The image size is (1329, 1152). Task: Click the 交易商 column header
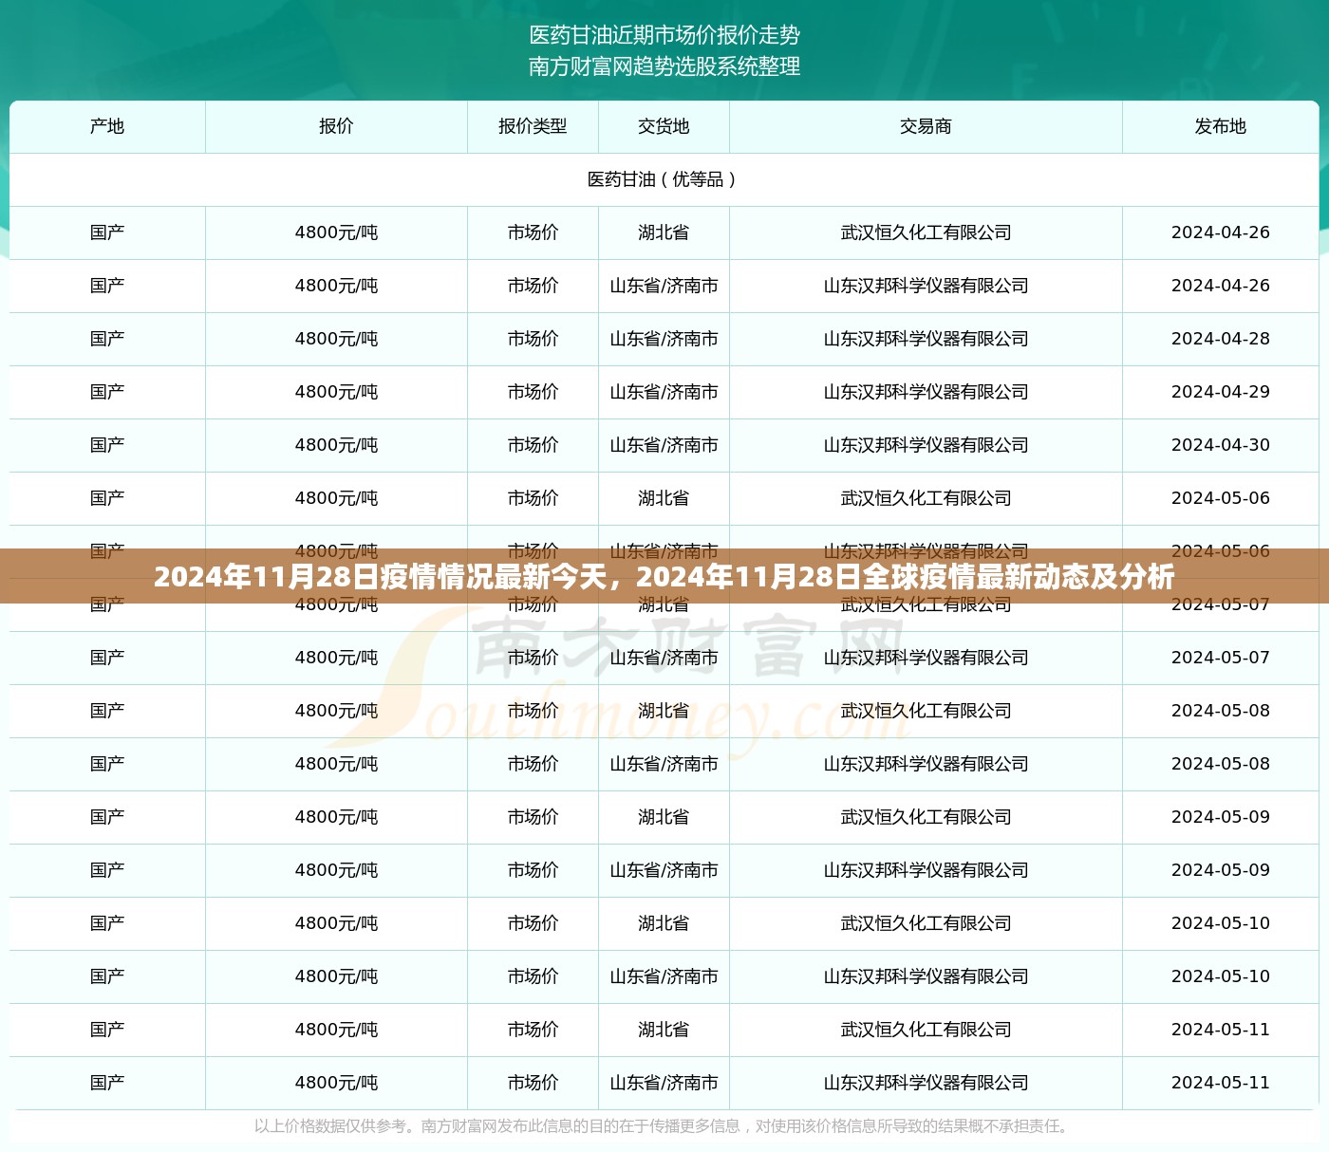click(926, 126)
